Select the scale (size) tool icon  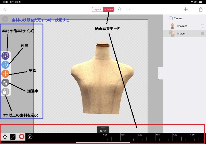coord(5,56)
